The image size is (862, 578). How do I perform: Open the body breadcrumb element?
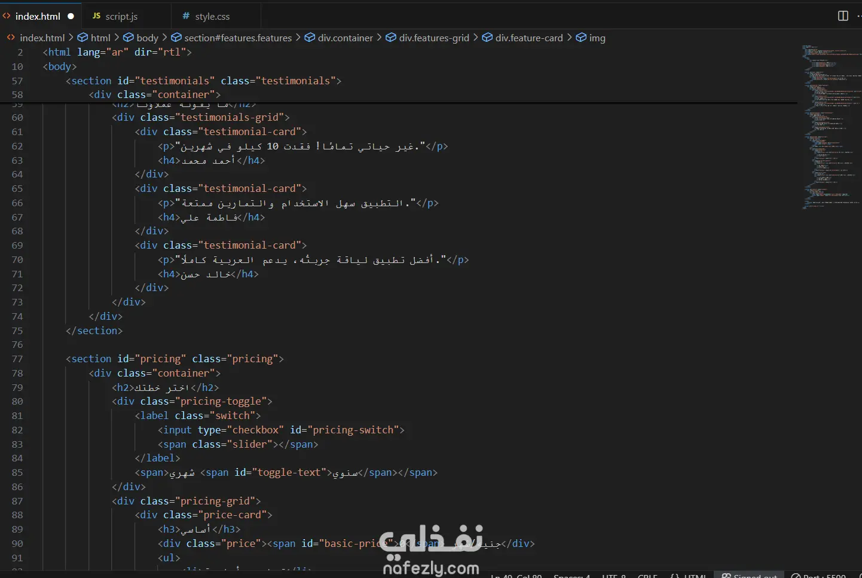(141, 38)
